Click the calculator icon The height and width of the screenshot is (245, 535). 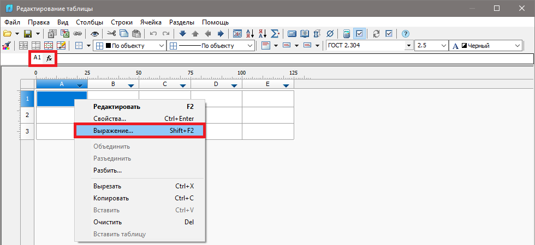pos(347,34)
